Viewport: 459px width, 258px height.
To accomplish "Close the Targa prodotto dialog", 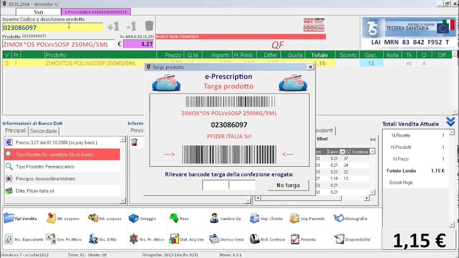I will click(x=311, y=67).
